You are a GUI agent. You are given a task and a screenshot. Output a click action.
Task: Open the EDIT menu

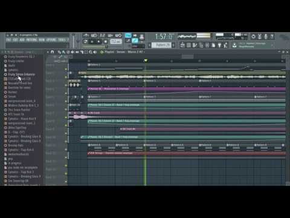(x=15, y=40)
